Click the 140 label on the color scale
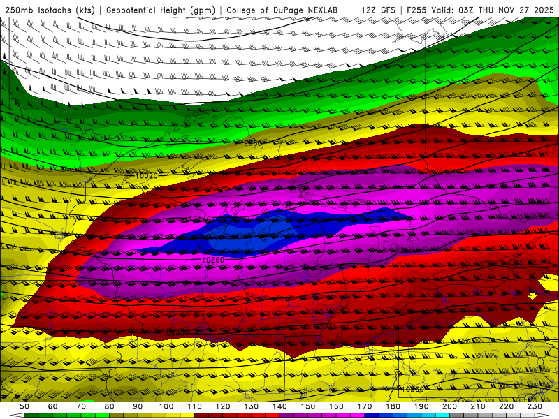559x419 pixels. pyautogui.click(x=280, y=406)
